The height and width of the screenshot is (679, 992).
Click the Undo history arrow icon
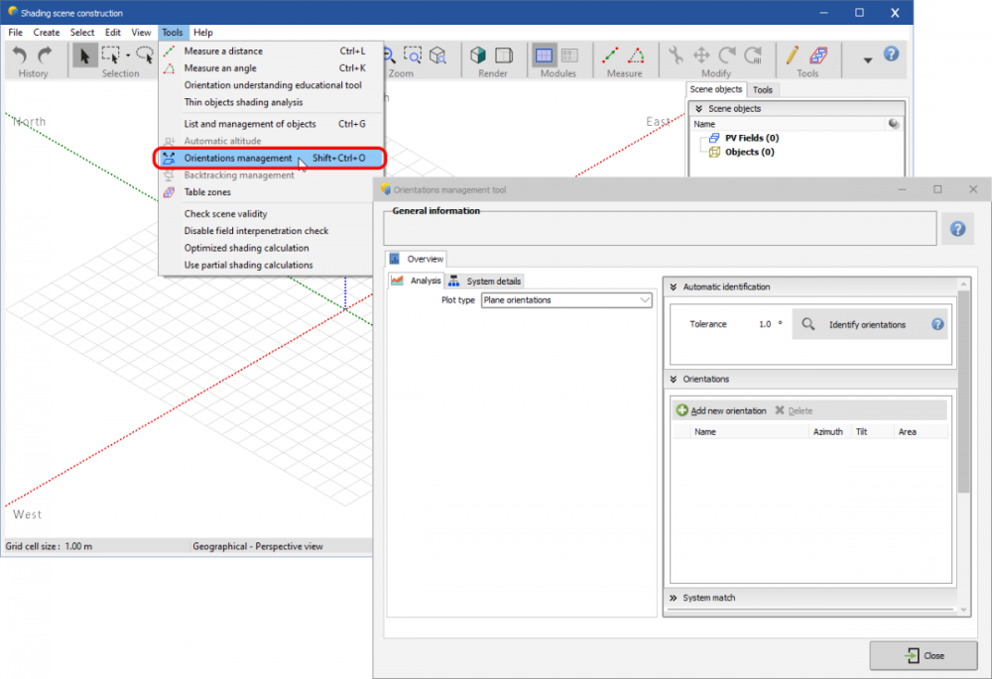[x=20, y=56]
